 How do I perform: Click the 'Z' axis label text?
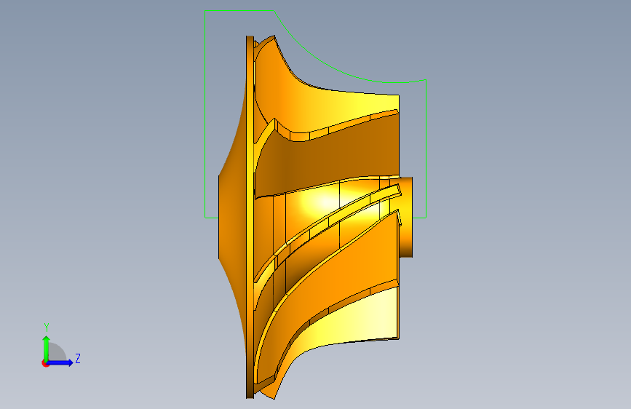(x=78, y=359)
